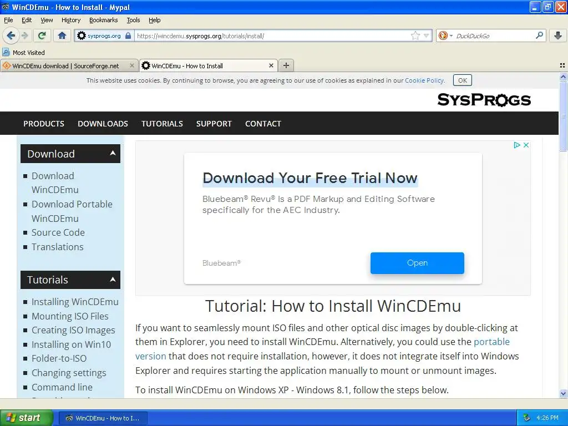Screen dimensions: 568x426
Task: Open Mounting ISO Files tutorial link
Action: (x=70, y=316)
